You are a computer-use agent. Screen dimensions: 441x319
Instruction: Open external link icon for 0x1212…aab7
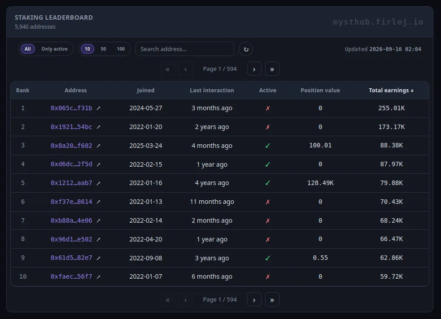98,183
